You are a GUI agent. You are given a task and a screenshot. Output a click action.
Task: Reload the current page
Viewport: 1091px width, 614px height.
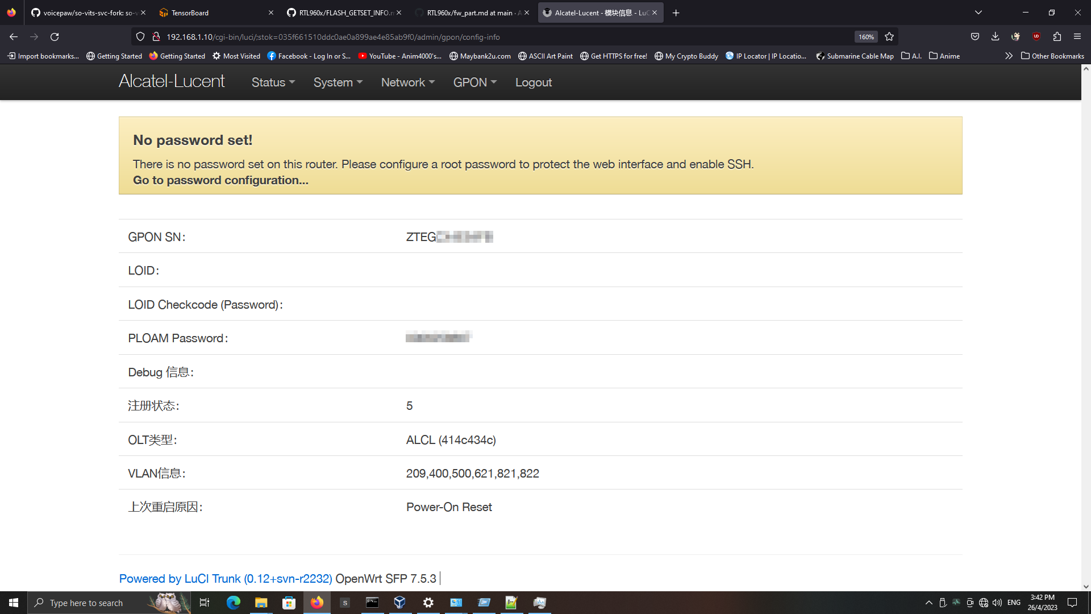click(55, 37)
